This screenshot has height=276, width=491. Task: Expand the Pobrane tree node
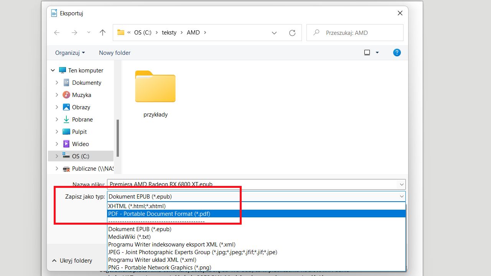[x=57, y=120]
